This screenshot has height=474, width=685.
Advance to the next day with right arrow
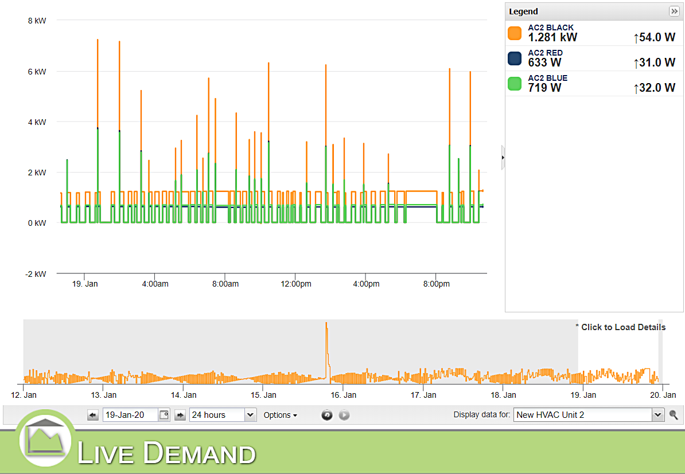(x=180, y=415)
